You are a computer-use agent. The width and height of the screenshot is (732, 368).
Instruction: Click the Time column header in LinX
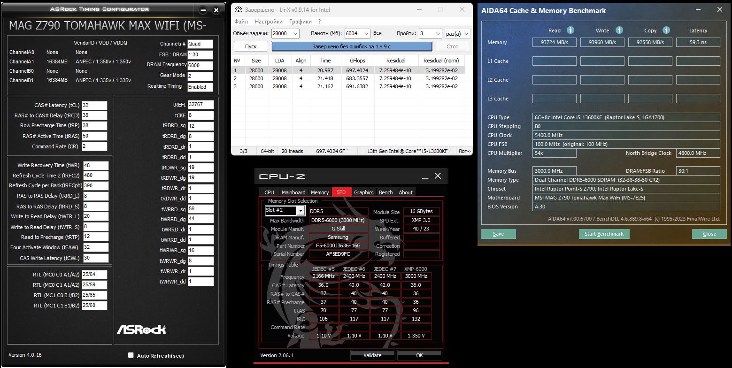pos(325,61)
